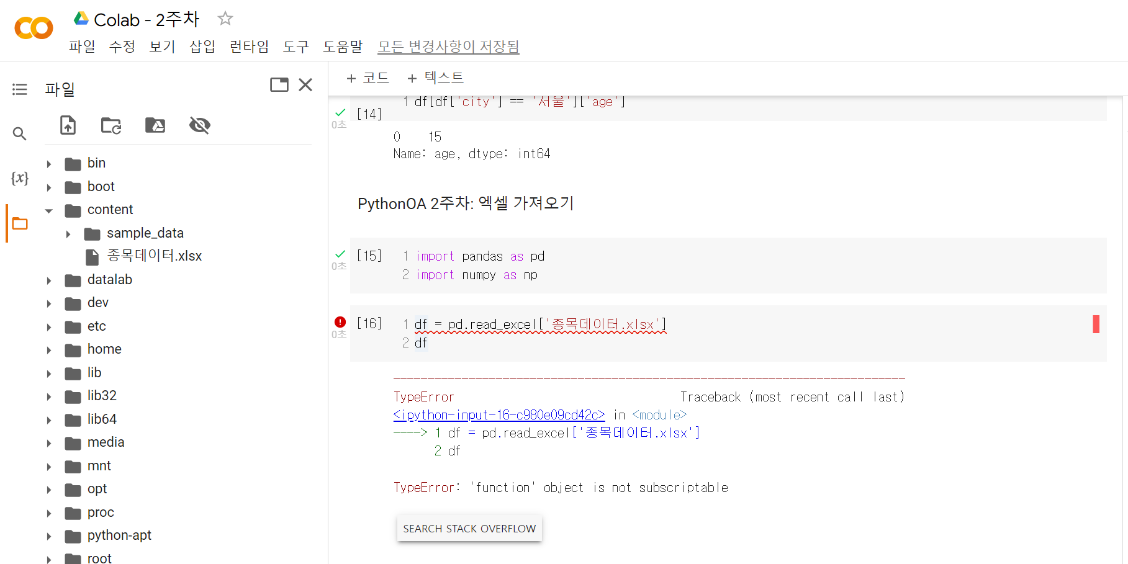Click the 모든 변경사항이 저장됨 link
1128x564 pixels.
tap(448, 47)
